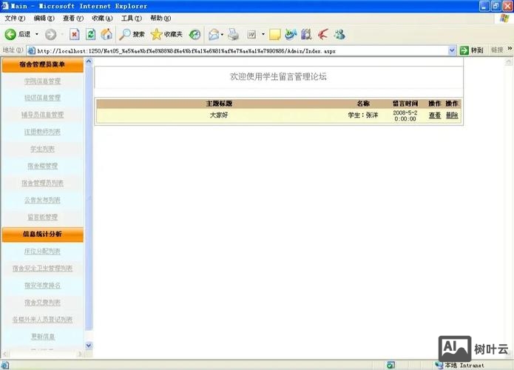
Task: Open the 帮助 (Help) menu
Action: click(x=160, y=18)
